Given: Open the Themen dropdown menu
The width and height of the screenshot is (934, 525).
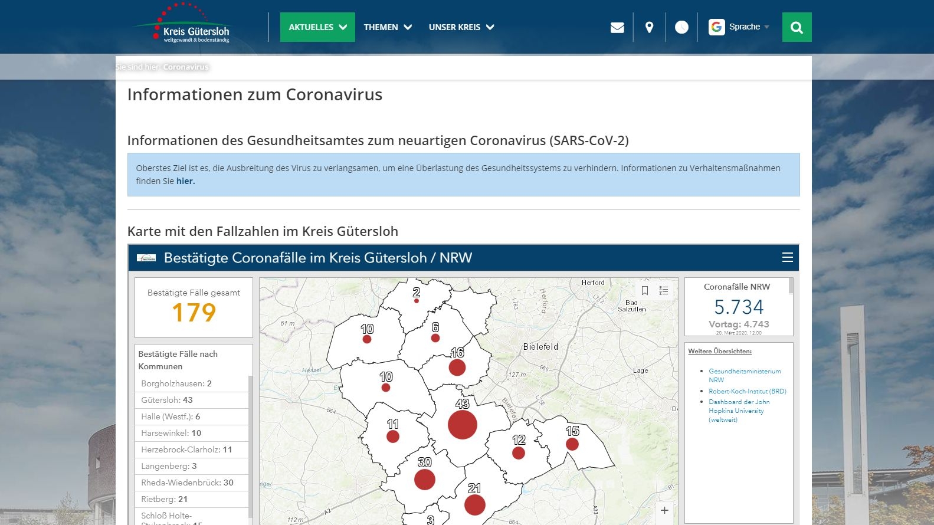Looking at the screenshot, I should click(x=388, y=27).
